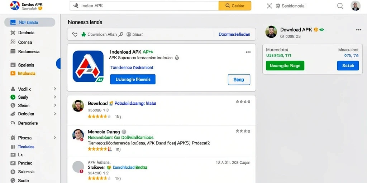Image resolution: width=367 pixels, height=183 pixels.
Task: Click the outlined Senp button
Action: 239,80
